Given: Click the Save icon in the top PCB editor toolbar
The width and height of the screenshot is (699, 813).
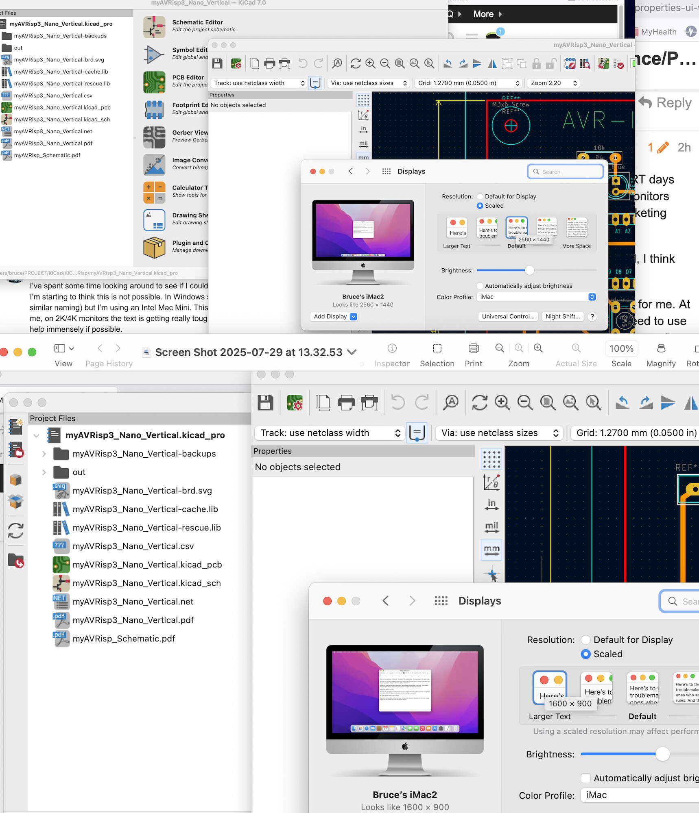Looking at the screenshot, I should [x=217, y=63].
